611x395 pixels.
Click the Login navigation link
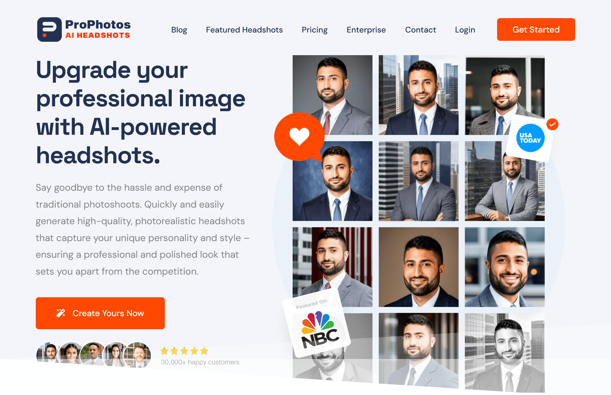tap(465, 29)
